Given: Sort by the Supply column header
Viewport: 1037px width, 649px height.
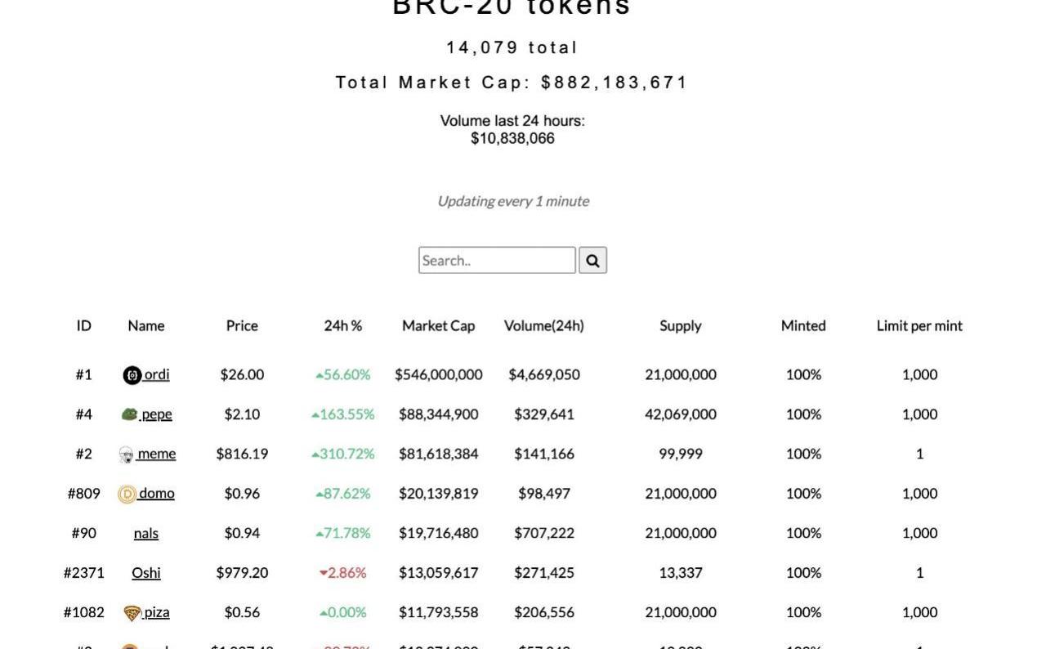Looking at the screenshot, I should pyautogui.click(x=681, y=325).
